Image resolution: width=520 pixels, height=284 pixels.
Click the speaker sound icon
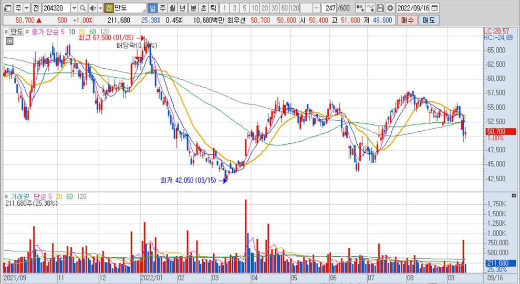[x=92, y=8]
